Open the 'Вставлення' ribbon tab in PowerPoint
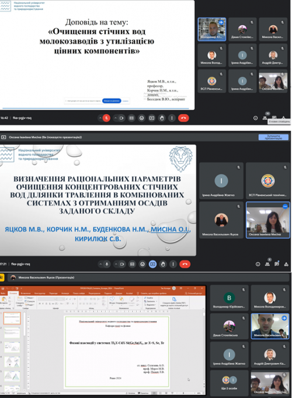The height and width of the screenshot is (398, 292). pyautogui.click(x=26, y=293)
